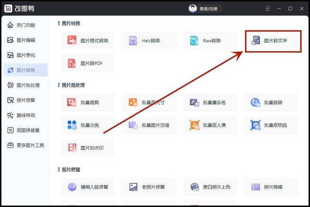Click the 批量裁剪 tool icon
Viewport: 310px width, 207px height.
click(72, 102)
